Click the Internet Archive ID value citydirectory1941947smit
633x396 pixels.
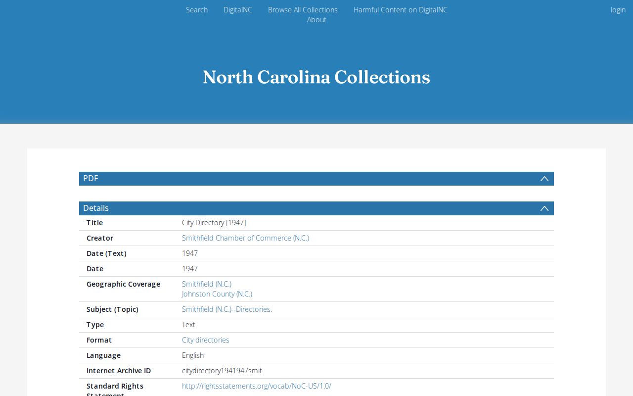pos(222,371)
